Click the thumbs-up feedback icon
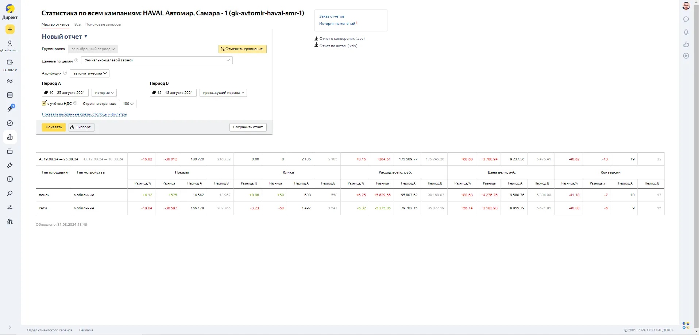This screenshot has height=335, width=699. click(x=686, y=45)
